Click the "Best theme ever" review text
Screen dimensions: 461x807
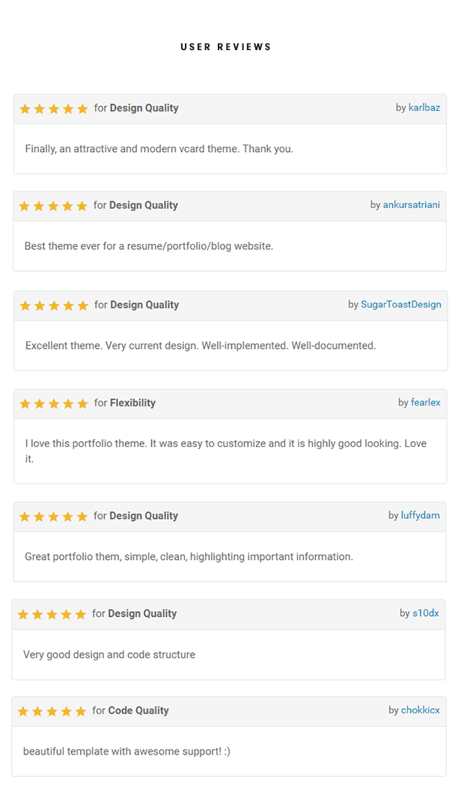tap(149, 246)
